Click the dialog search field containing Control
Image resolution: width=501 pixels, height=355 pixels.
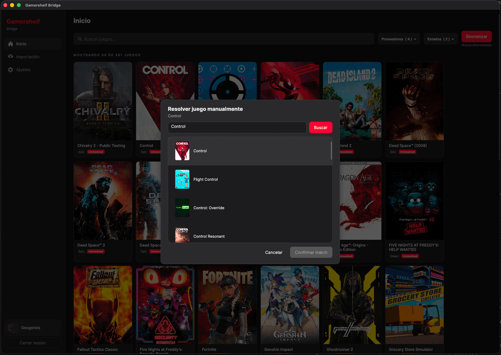coord(237,127)
